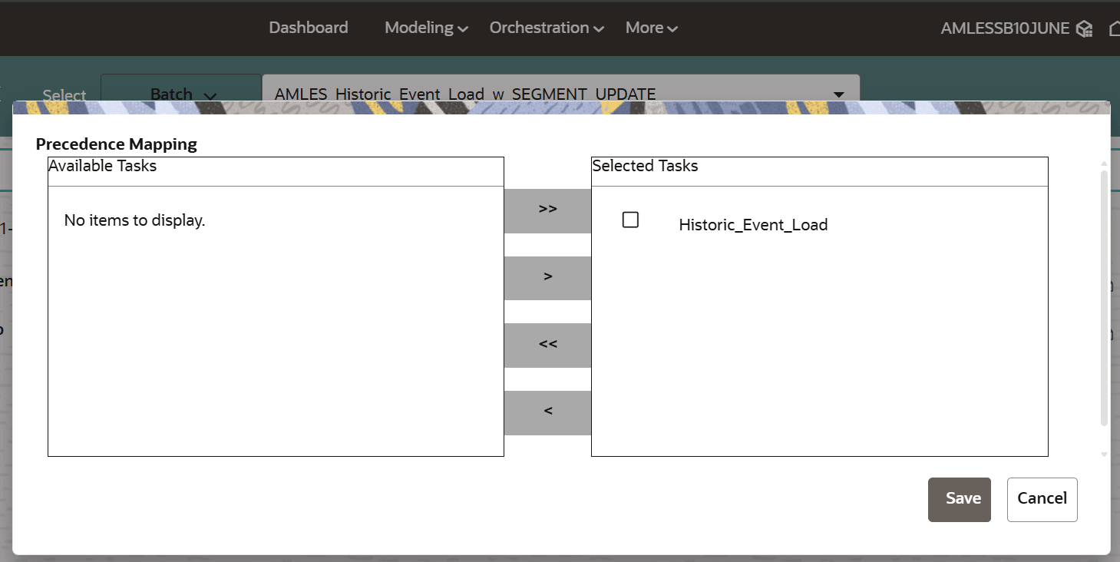The height and width of the screenshot is (562, 1120).
Task: Check the Historic_Event_Load checkbox
Action: point(630,220)
